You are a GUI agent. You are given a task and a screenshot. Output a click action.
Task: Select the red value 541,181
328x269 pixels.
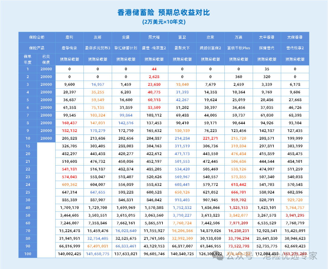[x=70, y=169]
